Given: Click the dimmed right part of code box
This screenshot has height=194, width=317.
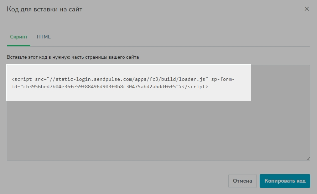Looking at the screenshot, I should tap(280, 83).
